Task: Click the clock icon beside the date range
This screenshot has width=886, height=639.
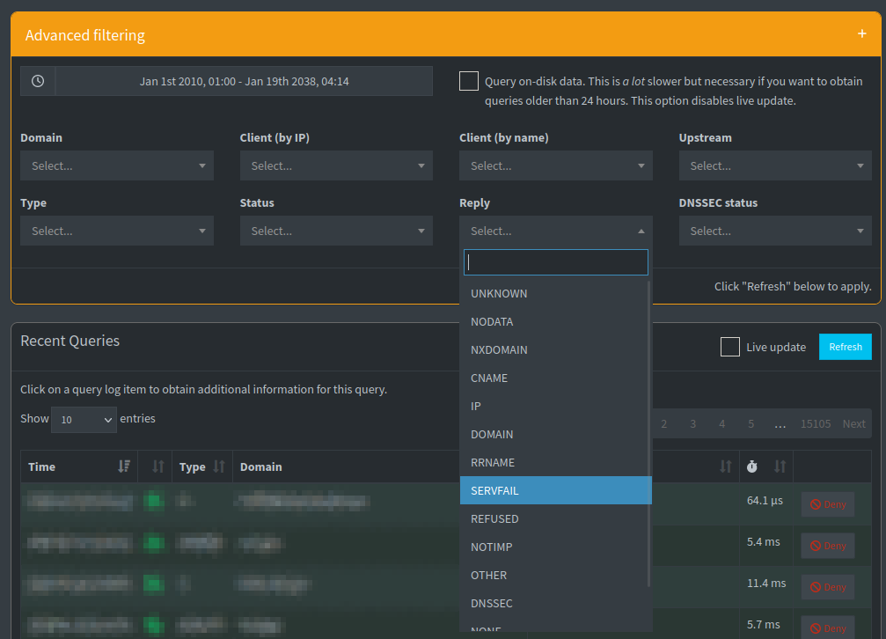Action: pos(37,81)
